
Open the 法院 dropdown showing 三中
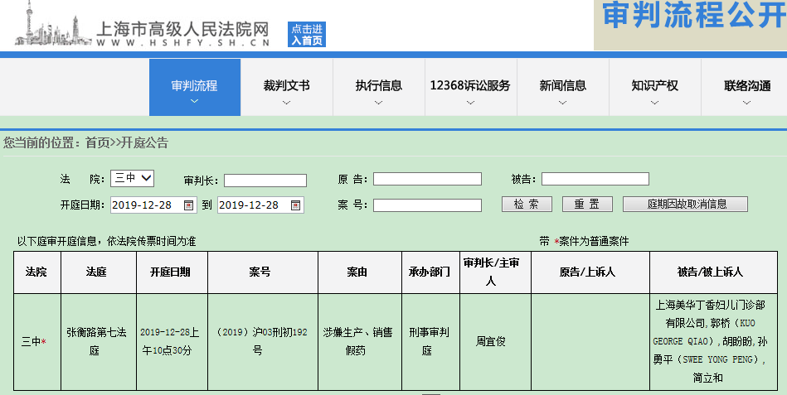point(132,178)
